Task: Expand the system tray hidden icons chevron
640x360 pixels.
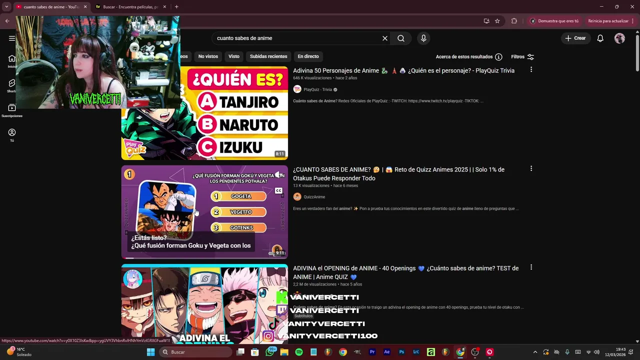Action: tap(535, 352)
